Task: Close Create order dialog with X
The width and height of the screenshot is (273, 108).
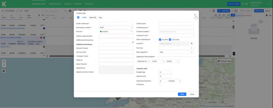Action: click(195, 15)
